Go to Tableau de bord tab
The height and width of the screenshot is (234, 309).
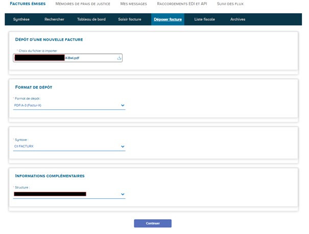(x=91, y=19)
